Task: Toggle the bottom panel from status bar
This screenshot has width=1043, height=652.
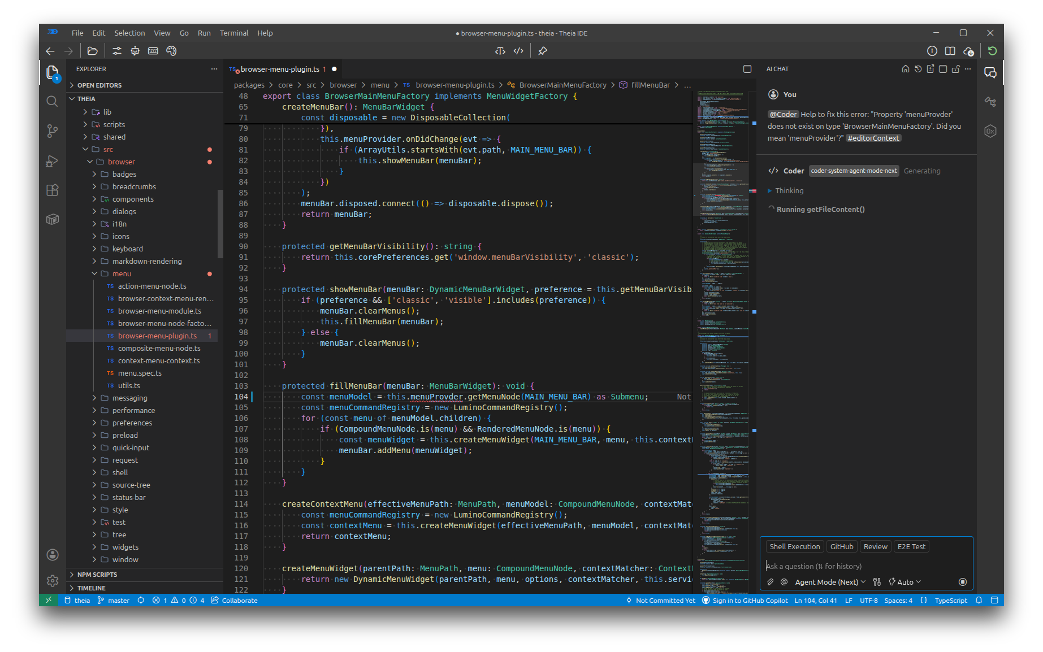Action: [994, 601]
